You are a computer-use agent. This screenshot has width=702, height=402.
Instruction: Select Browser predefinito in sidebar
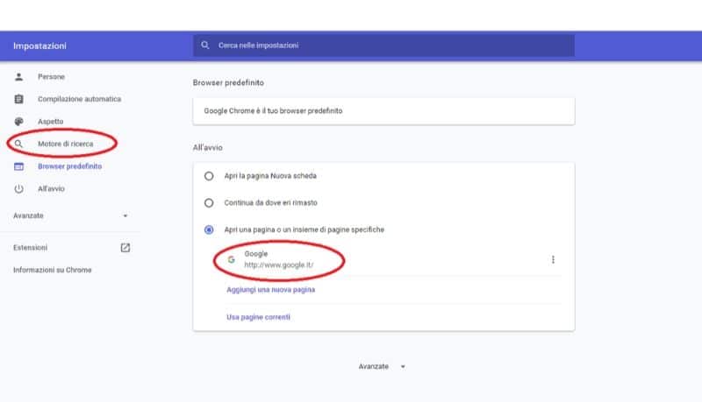[70, 166]
